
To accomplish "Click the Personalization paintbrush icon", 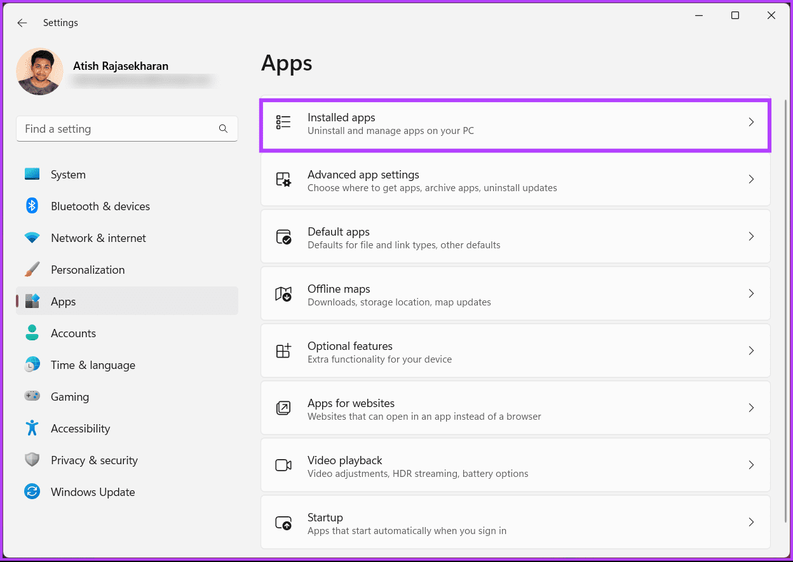I will (x=32, y=269).
